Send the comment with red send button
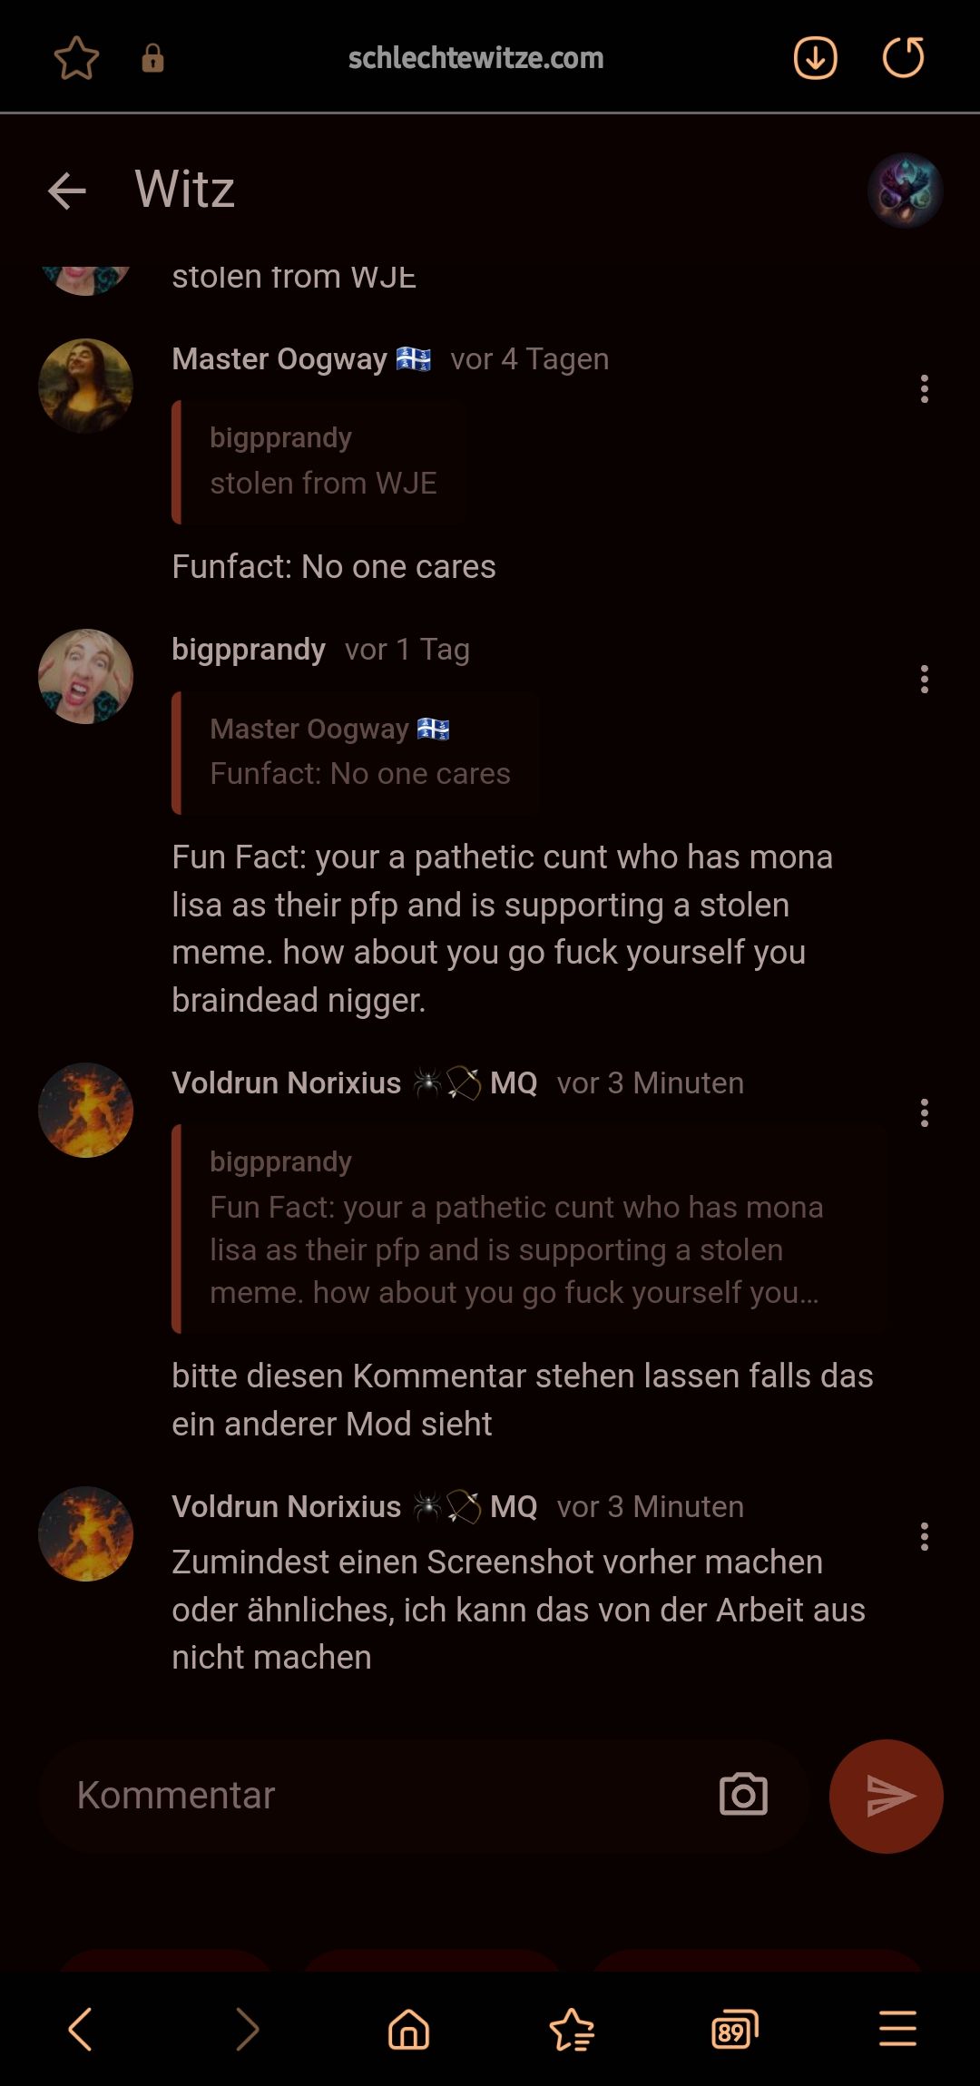 click(886, 1796)
